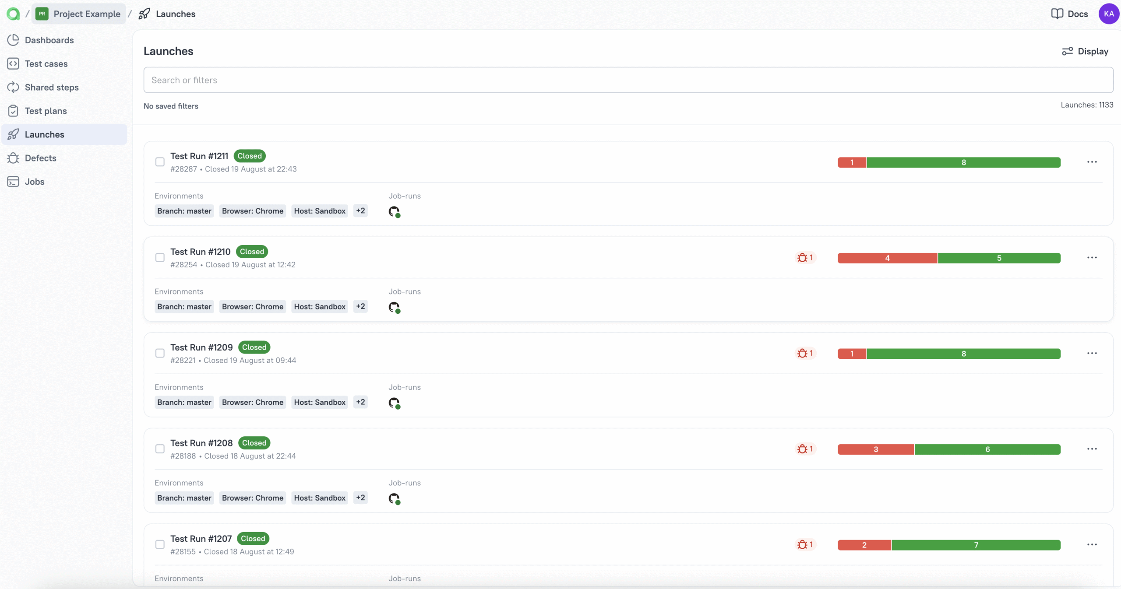Open Shared steps in the sidebar

(x=52, y=87)
